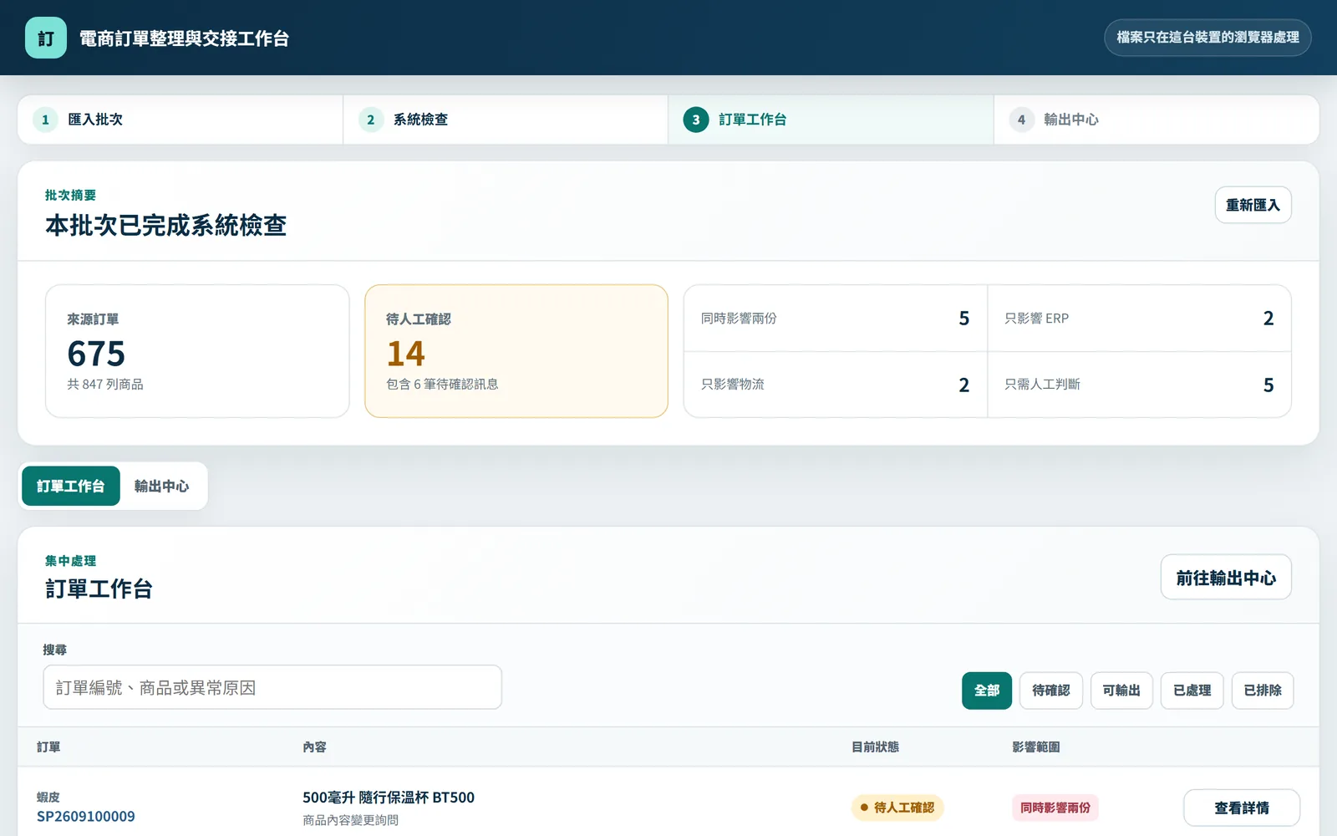Click the 本批次已完成系統檢查 heading
Image resolution: width=1337 pixels, height=836 pixels.
[x=166, y=226]
